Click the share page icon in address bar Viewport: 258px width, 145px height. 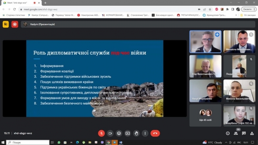pyautogui.click(x=204, y=9)
